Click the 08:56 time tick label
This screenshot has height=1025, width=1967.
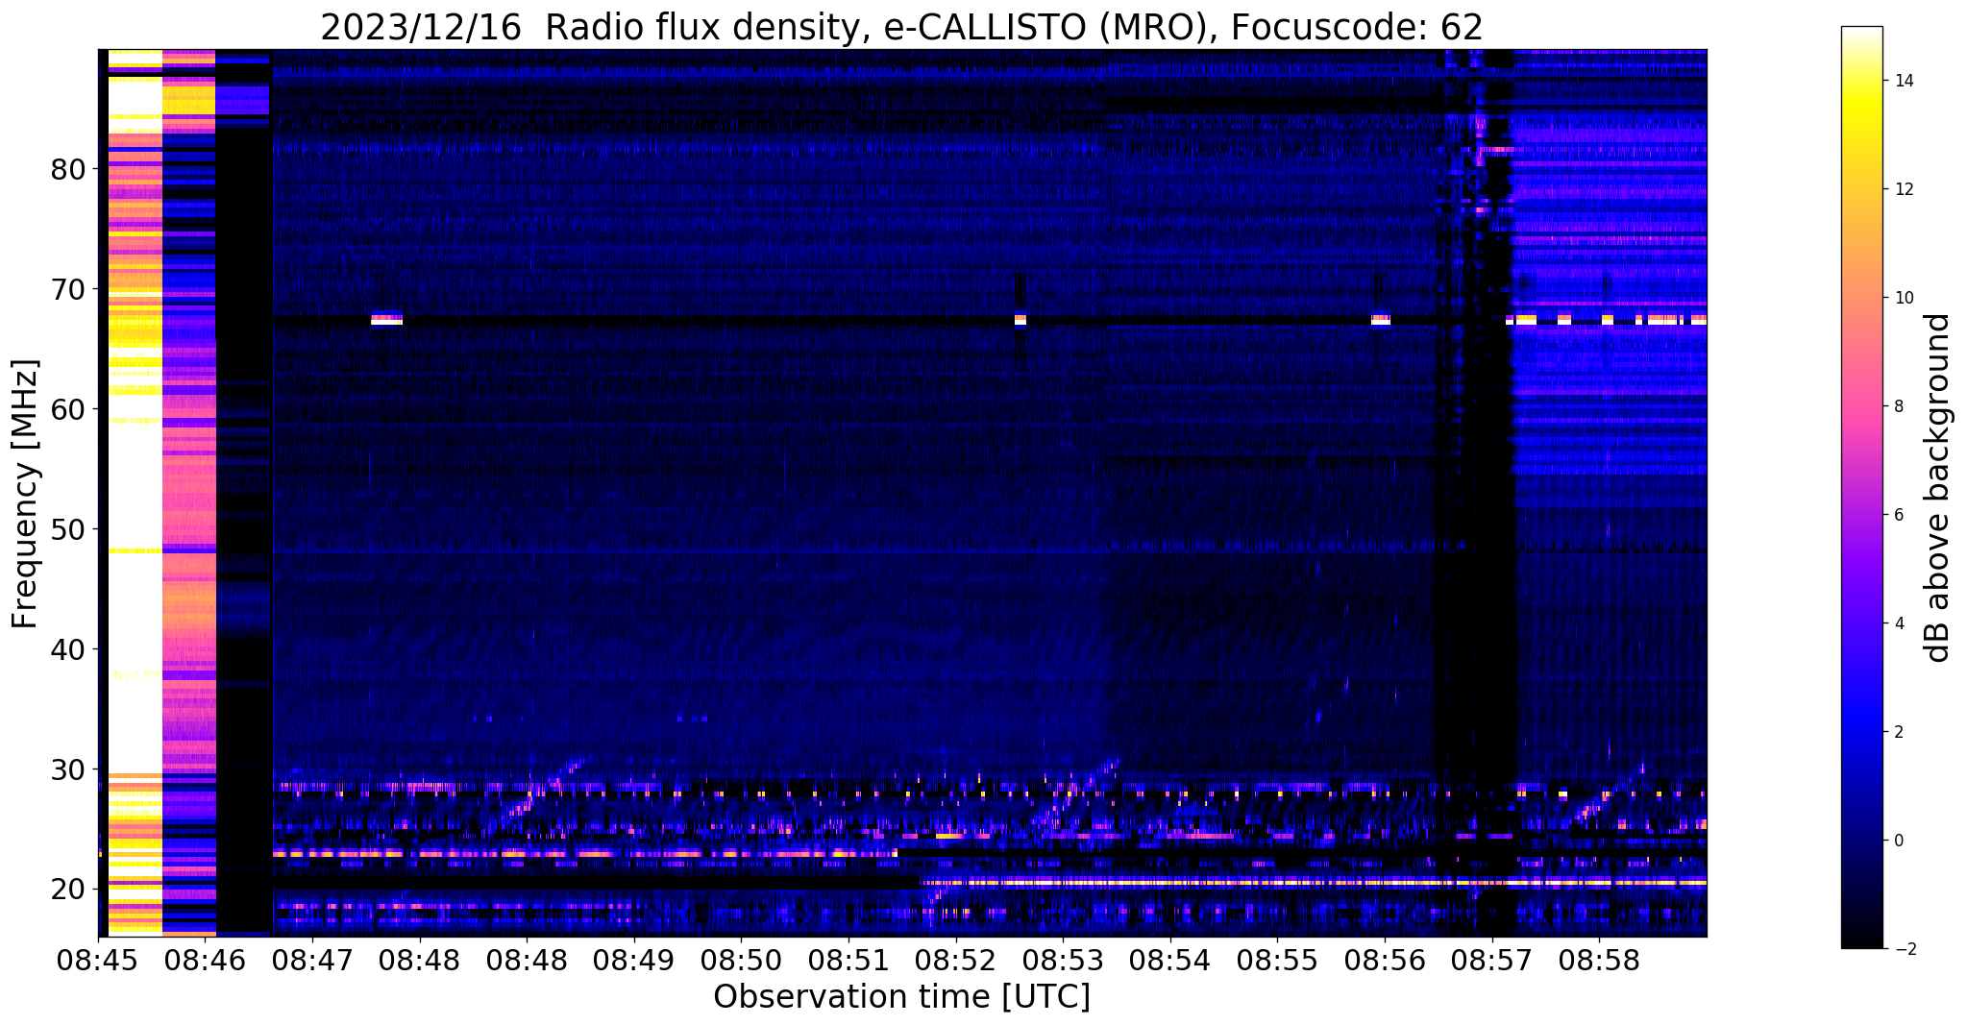[x=1385, y=959]
